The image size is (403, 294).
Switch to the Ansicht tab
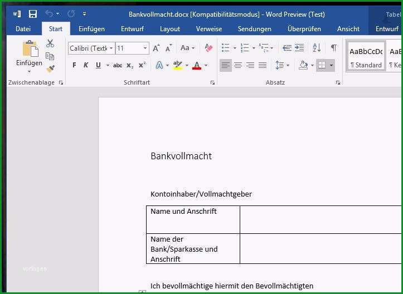tap(348, 29)
